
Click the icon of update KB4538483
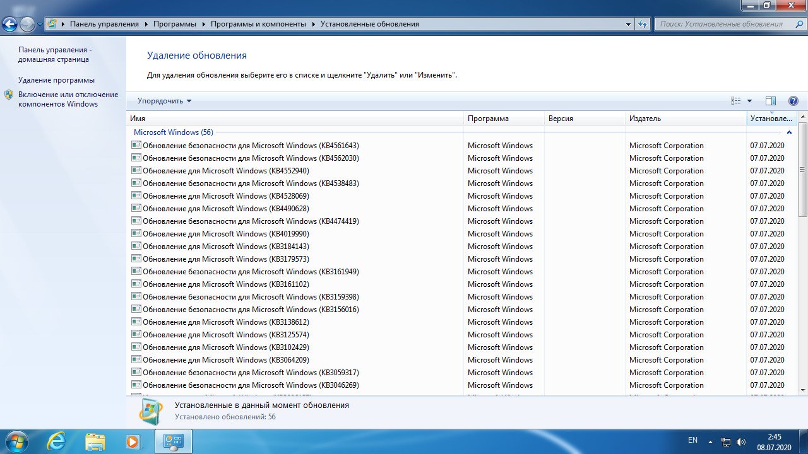pos(136,183)
